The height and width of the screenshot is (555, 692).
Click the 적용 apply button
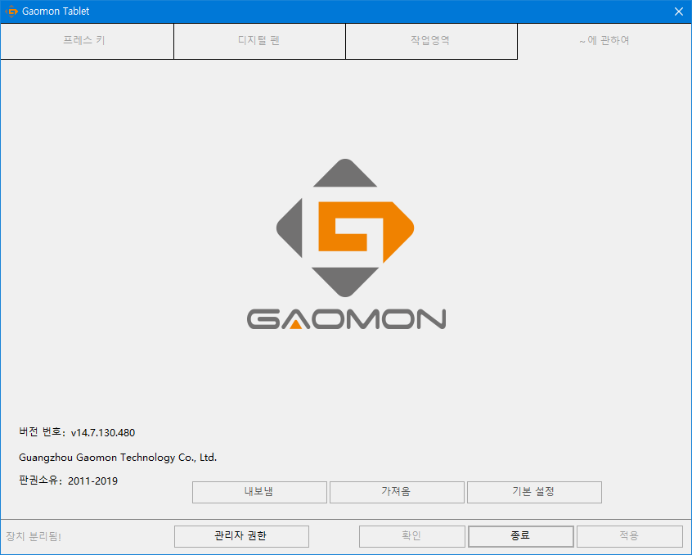click(x=629, y=536)
